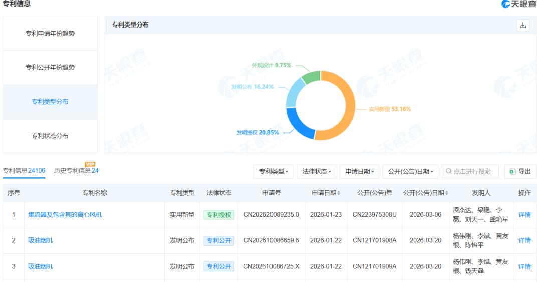Click the VIP badge on historical patents
541x282 pixels.
90,165
